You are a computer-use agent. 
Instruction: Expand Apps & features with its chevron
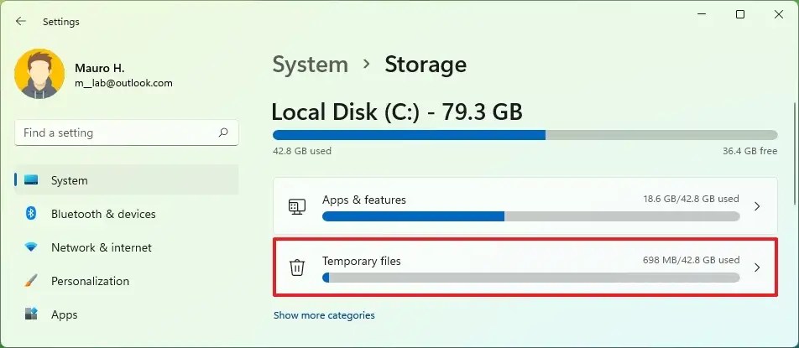756,206
